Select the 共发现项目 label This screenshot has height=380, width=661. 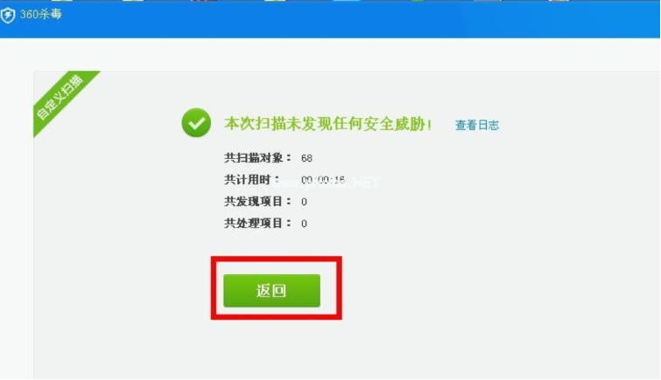click(257, 202)
